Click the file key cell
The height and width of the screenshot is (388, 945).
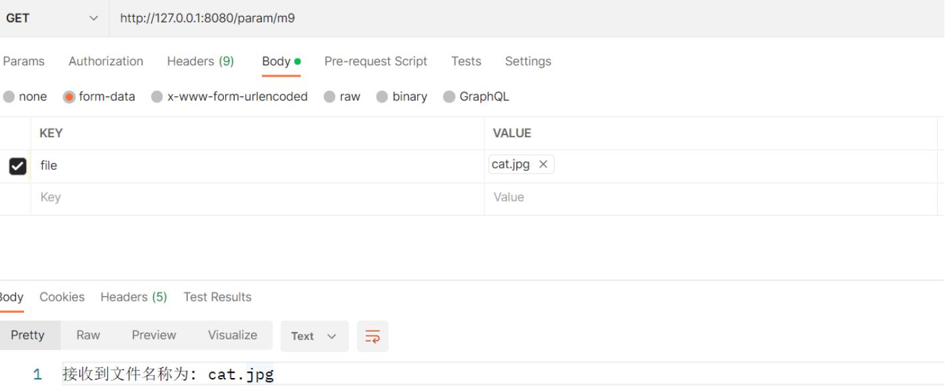click(257, 166)
